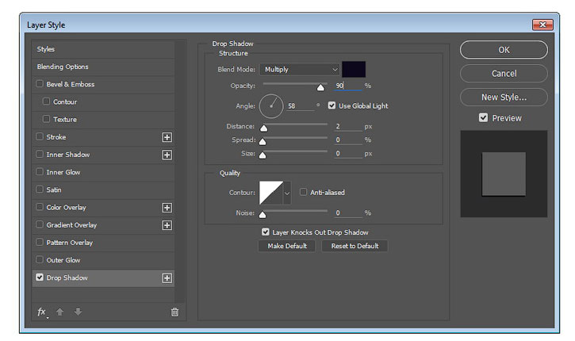The height and width of the screenshot is (341, 575).
Task: Click the Opacity value field
Action: tap(347, 86)
